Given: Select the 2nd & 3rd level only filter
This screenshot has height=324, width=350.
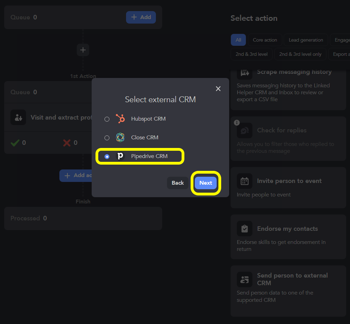Looking at the screenshot, I should coord(300,54).
